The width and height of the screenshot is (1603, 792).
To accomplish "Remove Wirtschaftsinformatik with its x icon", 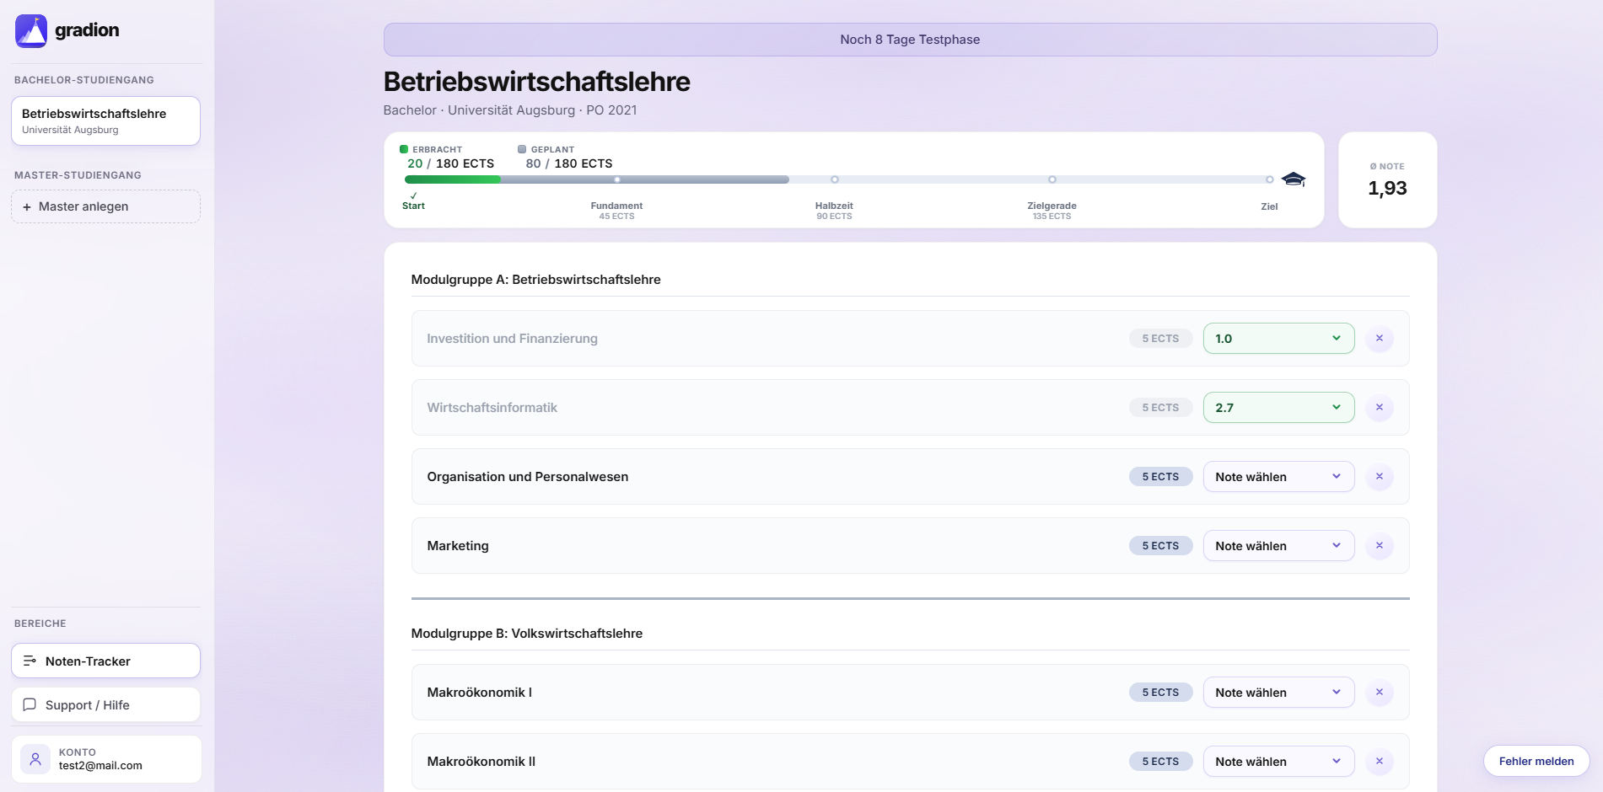I will 1380,408.
